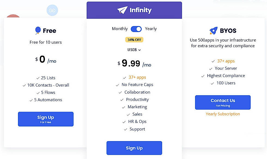Click the Contact Us For Pricing button
Image resolution: width=267 pixels, height=159 pixels.
[223, 102]
